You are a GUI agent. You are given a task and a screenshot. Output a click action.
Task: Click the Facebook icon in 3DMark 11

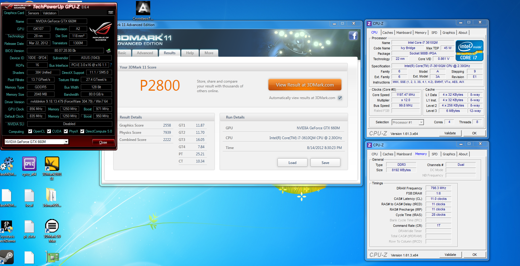[353, 36]
